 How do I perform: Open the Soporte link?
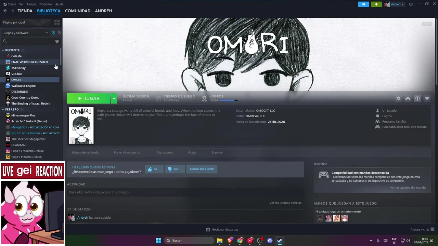pyautogui.click(x=217, y=152)
